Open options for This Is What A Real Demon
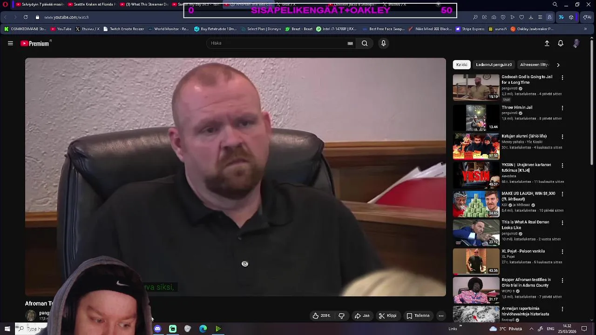The height and width of the screenshot is (335, 596). click(562, 223)
